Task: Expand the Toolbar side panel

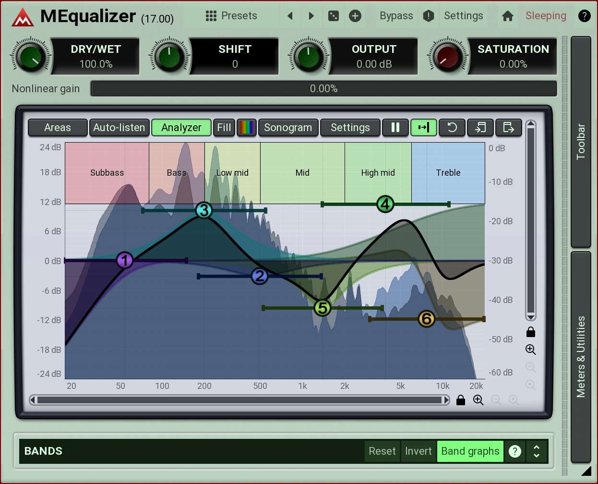Action: [581, 142]
